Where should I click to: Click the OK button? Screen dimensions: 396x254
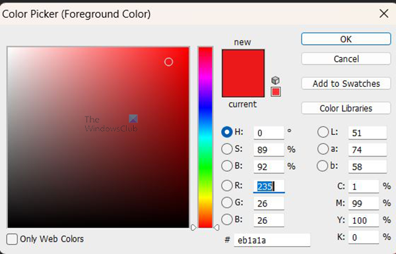(x=346, y=39)
